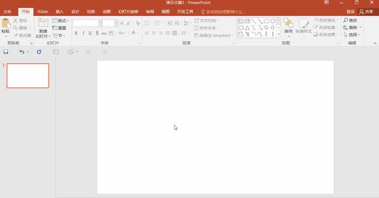Click the Undo arrow icon
This screenshot has width=379, height=198.
click(x=22, y=52)
